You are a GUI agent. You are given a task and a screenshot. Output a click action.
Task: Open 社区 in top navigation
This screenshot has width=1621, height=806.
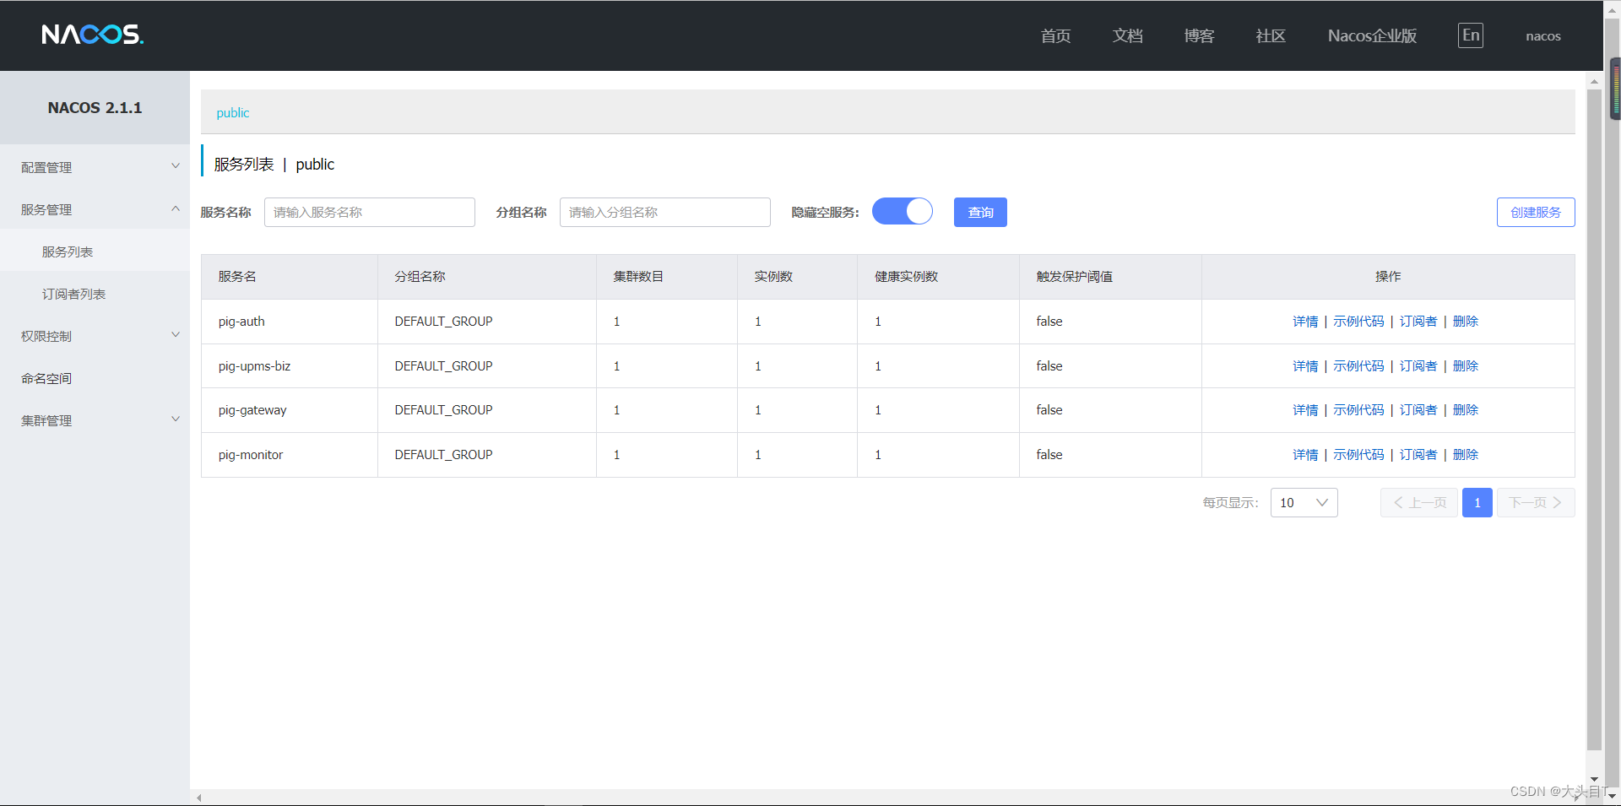1271,35
